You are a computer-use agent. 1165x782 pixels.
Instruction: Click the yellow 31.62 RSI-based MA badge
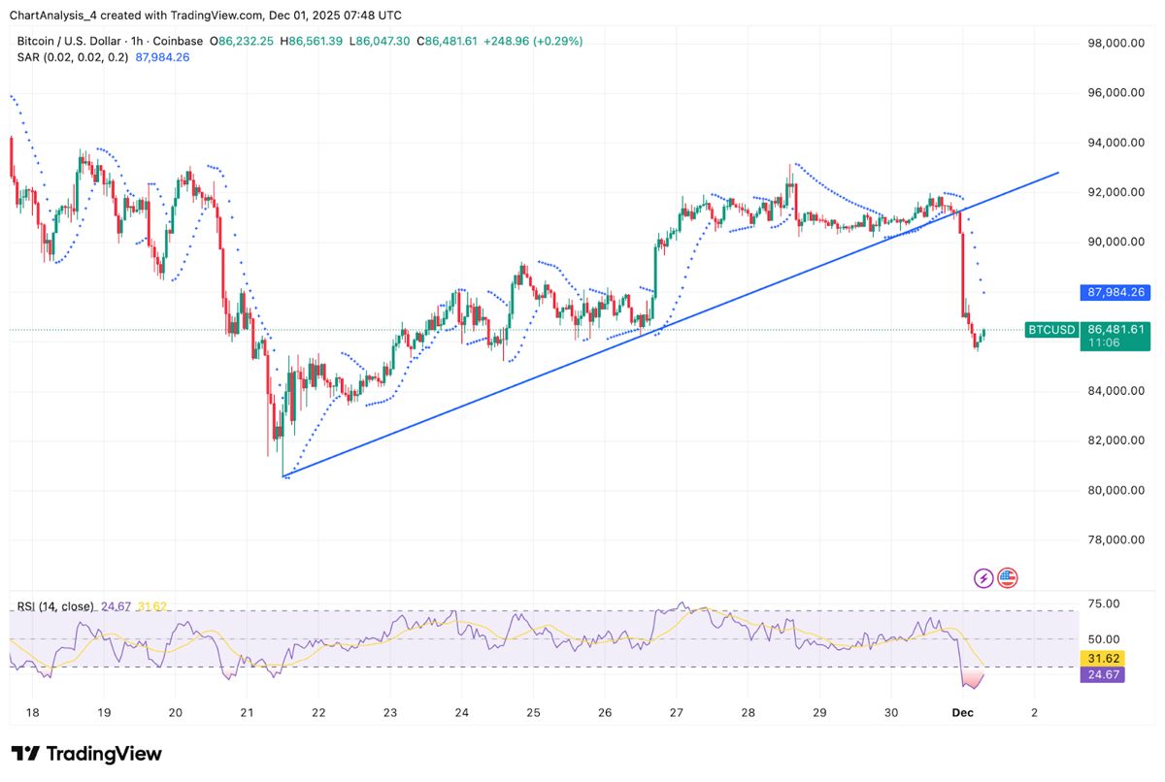[1101, 658]
